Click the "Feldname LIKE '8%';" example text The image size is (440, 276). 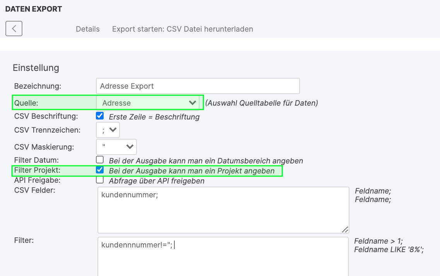[x=389, y=249]
